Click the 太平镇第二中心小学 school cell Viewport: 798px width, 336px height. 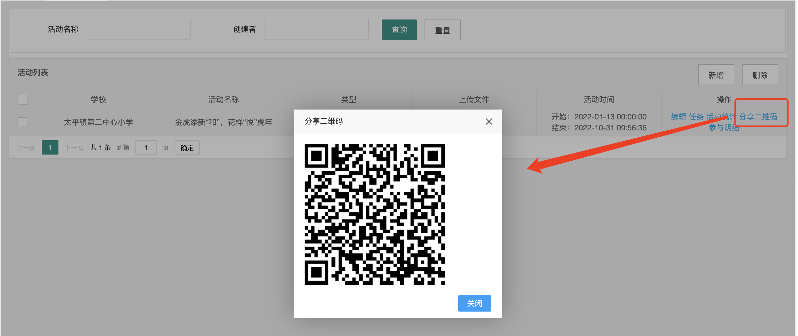(98, 122)
